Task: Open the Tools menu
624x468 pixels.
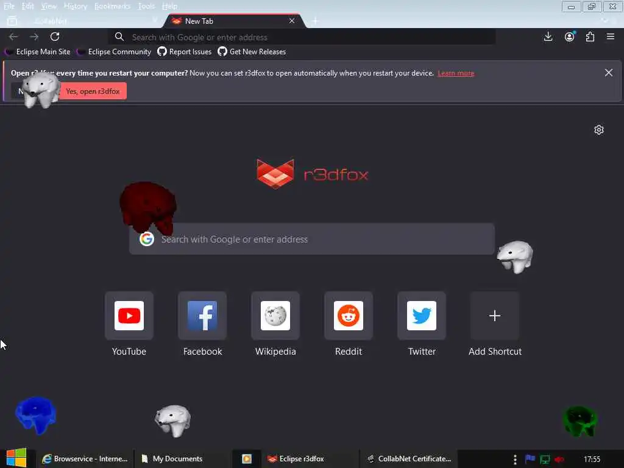Action: click(x=146, y=6)
